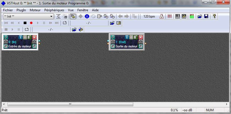Click the grayed round knob toolbar icon
Viewport: 231px width, 114px height.
tap(93, 16)
